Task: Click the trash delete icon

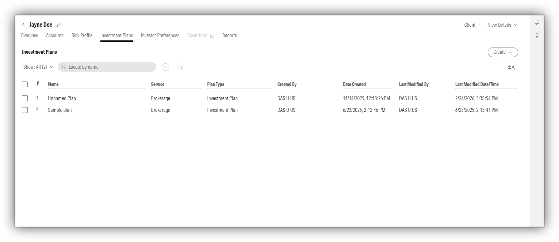Action: point(181,67)
